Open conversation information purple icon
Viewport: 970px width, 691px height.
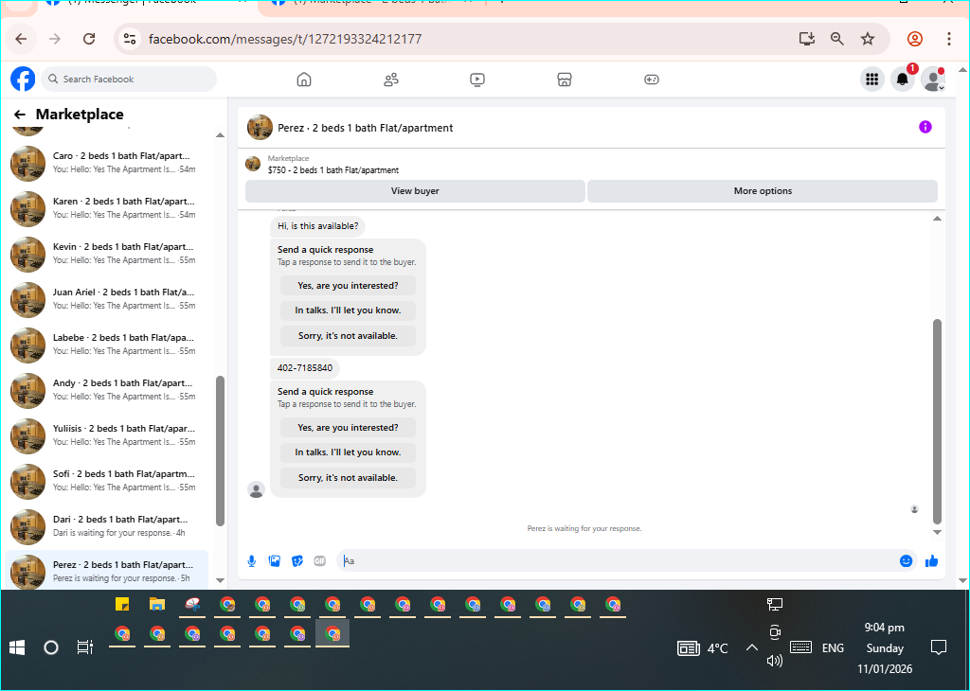925,127
